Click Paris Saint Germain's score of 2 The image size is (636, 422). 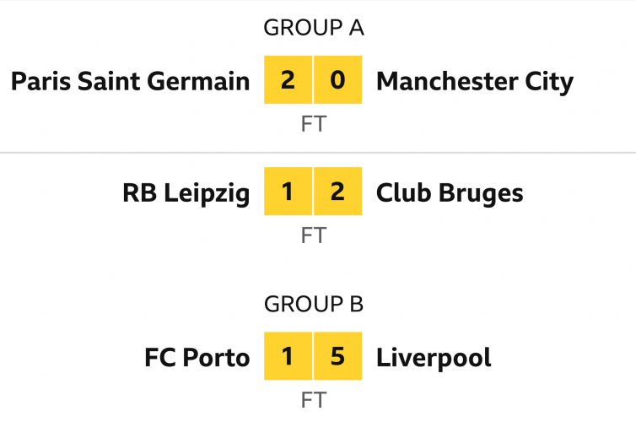[x=288, y=80]
